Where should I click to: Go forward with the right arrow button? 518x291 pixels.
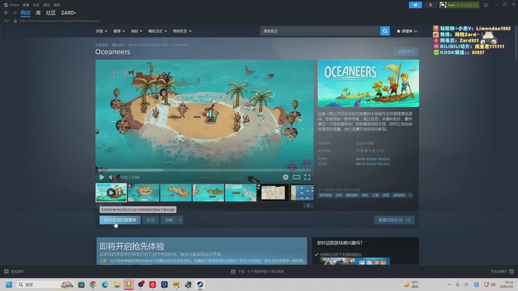tap(14, 12)
